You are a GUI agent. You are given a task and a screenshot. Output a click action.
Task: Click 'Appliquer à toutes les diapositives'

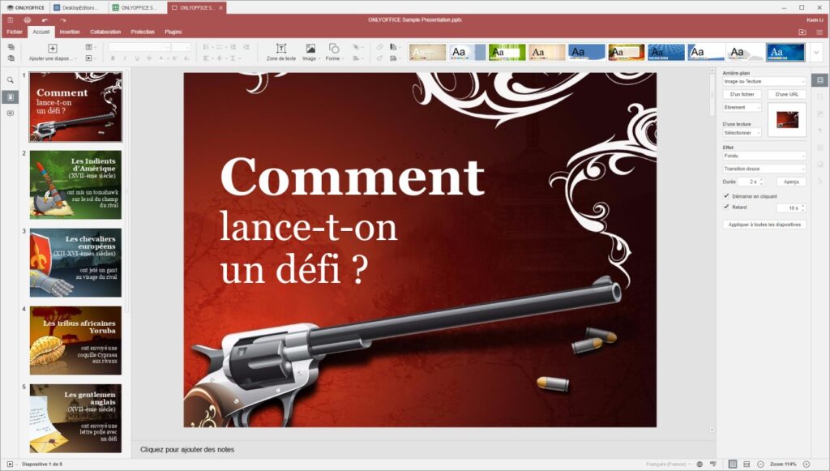[764, 225]
